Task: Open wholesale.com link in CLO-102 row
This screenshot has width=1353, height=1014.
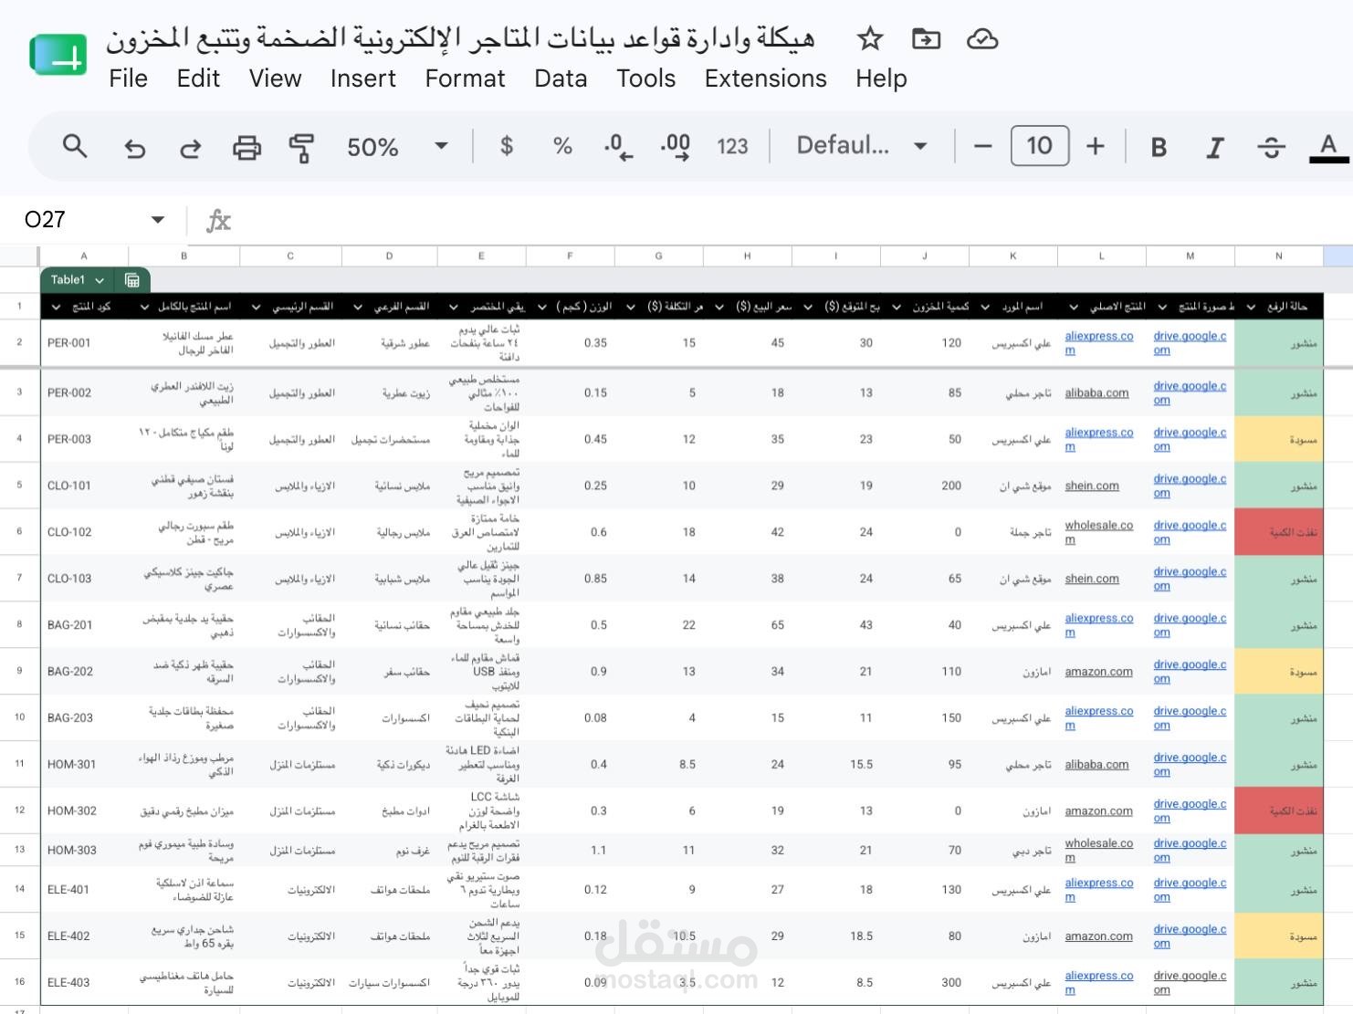Action: tap(1098, 532)
